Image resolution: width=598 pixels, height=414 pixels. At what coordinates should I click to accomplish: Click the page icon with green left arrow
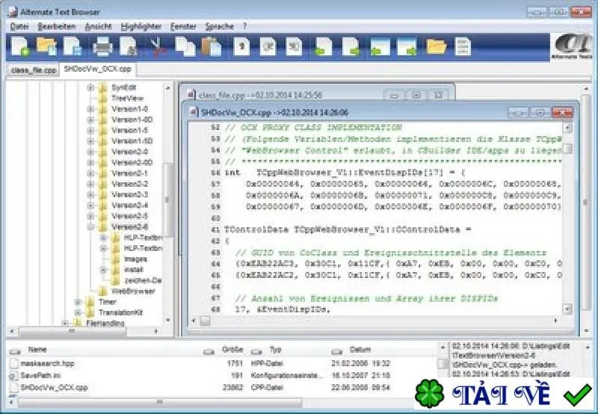[x=323, y=47]
